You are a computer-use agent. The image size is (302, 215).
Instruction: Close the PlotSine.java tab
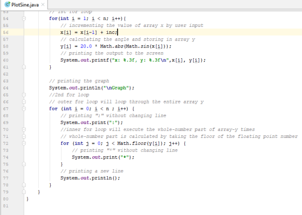coord(43,4)
